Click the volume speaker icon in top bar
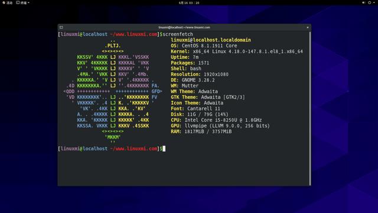This screenshot has height=213, width=378. coord(364,2)
